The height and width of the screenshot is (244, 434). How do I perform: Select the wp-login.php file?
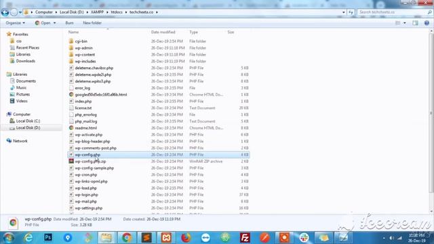(x=86, y=195)
